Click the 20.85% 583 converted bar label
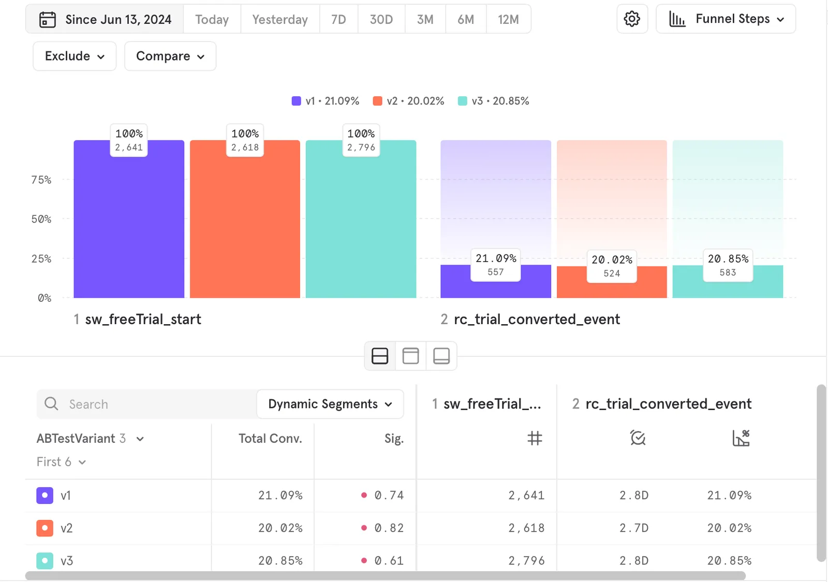828x582 pixels. pyautogui.click(x=728, y=265)
